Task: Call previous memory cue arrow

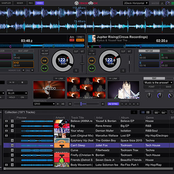Action: pyautogui.click(x=23, y=70)
